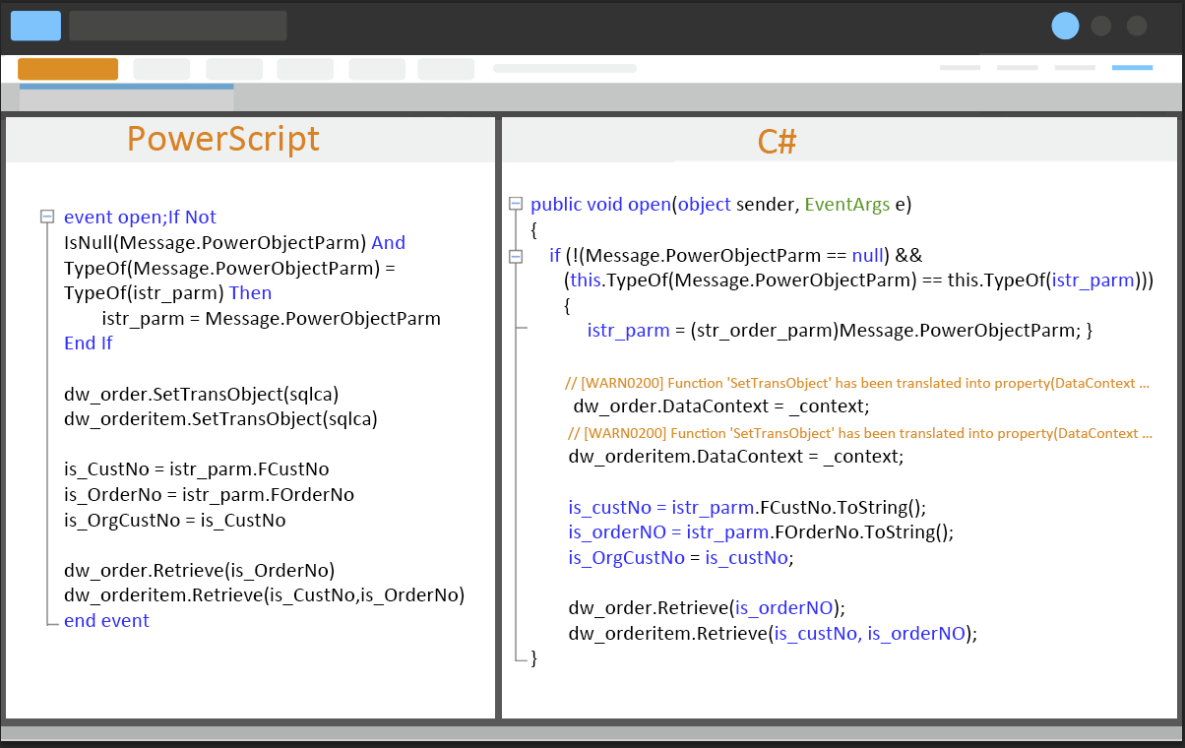Click the 'End If' keyword line
This screenshot has height=748, width=1185.
click(89, 343)
